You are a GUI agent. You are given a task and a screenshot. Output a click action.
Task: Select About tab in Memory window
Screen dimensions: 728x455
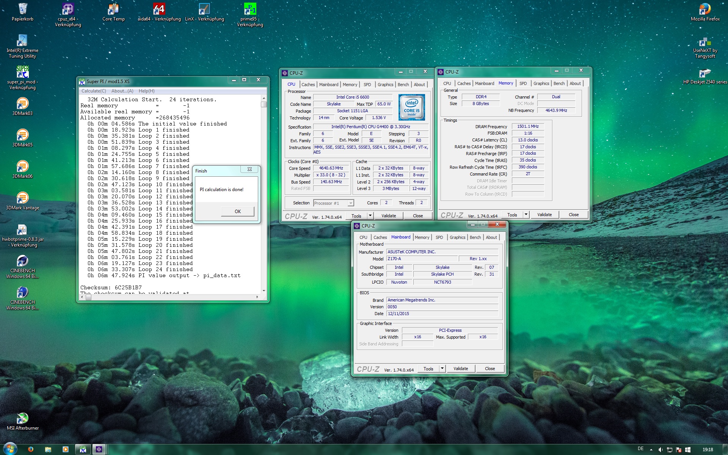[x=575, y=83]
